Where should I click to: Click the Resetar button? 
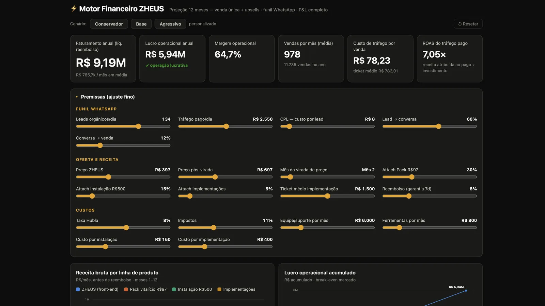[468, 24]
